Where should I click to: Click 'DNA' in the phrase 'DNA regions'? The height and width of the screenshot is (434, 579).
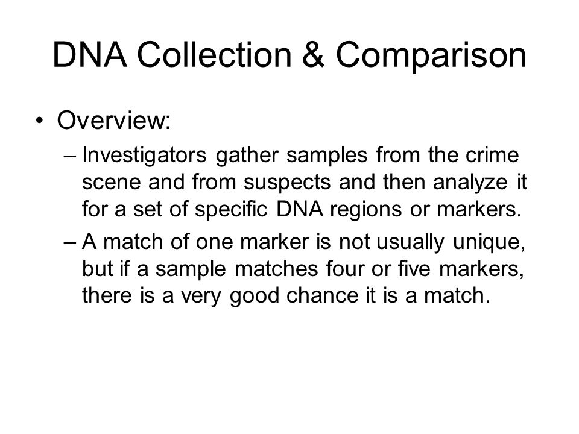(300, 209)
